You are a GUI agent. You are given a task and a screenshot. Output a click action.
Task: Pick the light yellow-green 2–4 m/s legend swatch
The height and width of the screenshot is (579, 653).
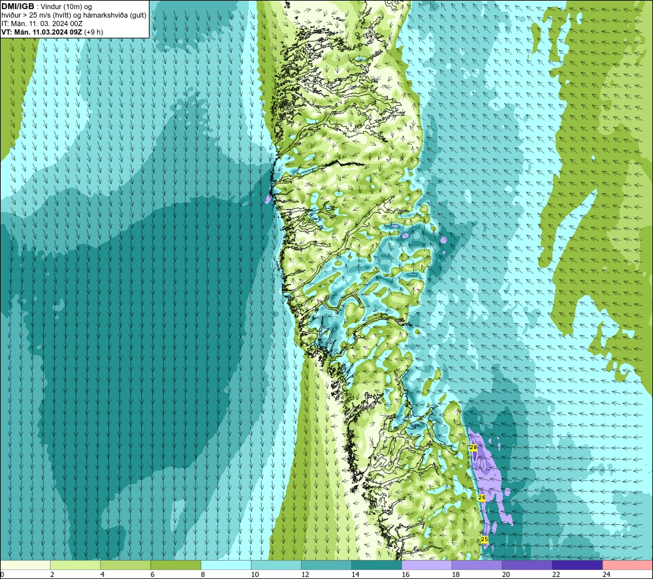(75, 565)
